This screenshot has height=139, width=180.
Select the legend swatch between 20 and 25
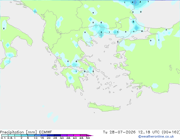pos(51,135)
